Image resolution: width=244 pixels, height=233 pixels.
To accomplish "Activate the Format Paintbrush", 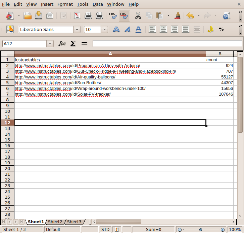I will coord(177,15).
